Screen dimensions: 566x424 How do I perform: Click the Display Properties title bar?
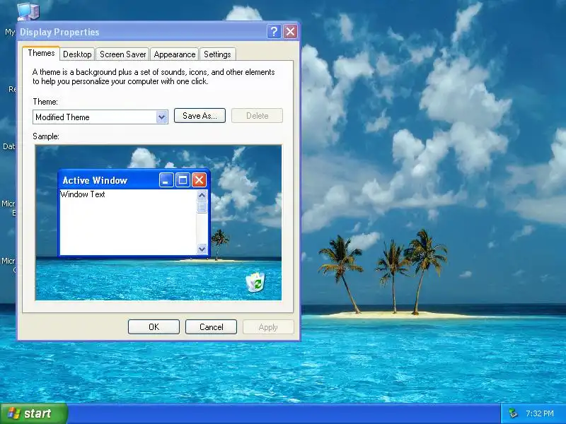tap(158, 32)
